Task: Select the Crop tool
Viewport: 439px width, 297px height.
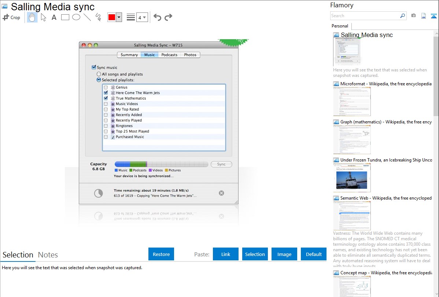Action: coord(11,17)
